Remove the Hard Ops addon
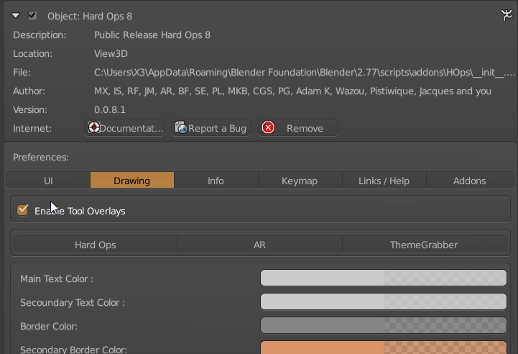518x354 pixels. click(x=298, y=128)
